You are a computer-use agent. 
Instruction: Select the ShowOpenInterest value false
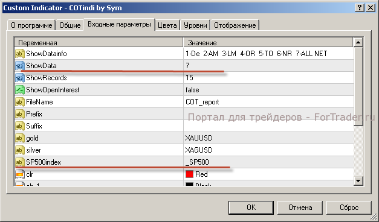(x=192, y=90)
